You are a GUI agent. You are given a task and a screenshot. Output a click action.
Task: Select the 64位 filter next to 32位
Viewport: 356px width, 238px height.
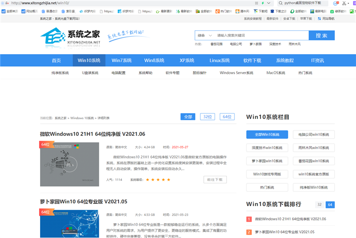(x=227, y=117)
